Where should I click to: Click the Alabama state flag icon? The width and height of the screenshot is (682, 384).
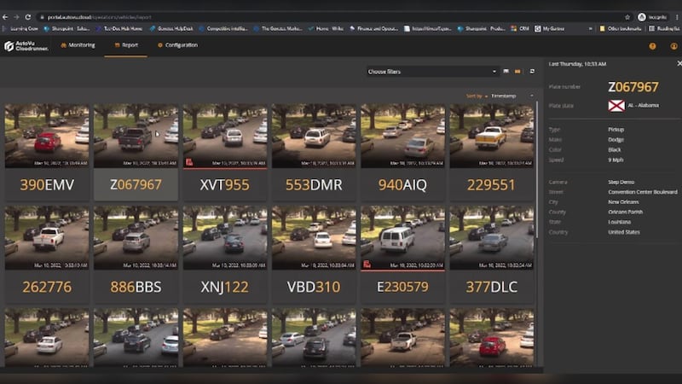(616, 105)
